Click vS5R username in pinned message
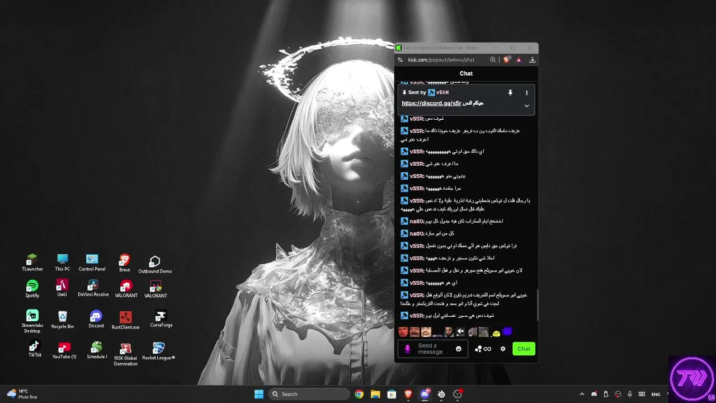The width and height of the screenshot is (716, 403). 442,92
